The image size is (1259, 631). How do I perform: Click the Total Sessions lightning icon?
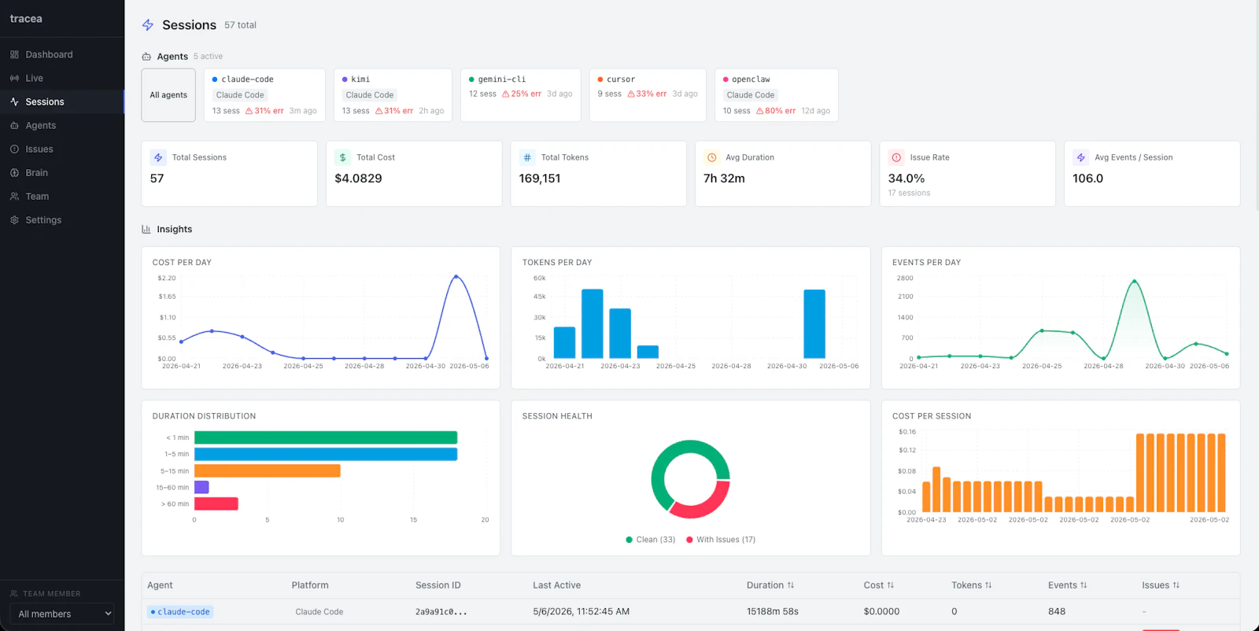click(x=158, y=157)
